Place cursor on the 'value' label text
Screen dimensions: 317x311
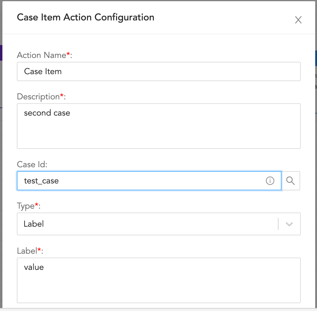34,267
